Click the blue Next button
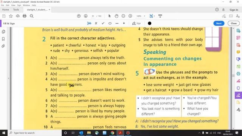The height and width of the screenshot is (136, 242). click(219, 23)
